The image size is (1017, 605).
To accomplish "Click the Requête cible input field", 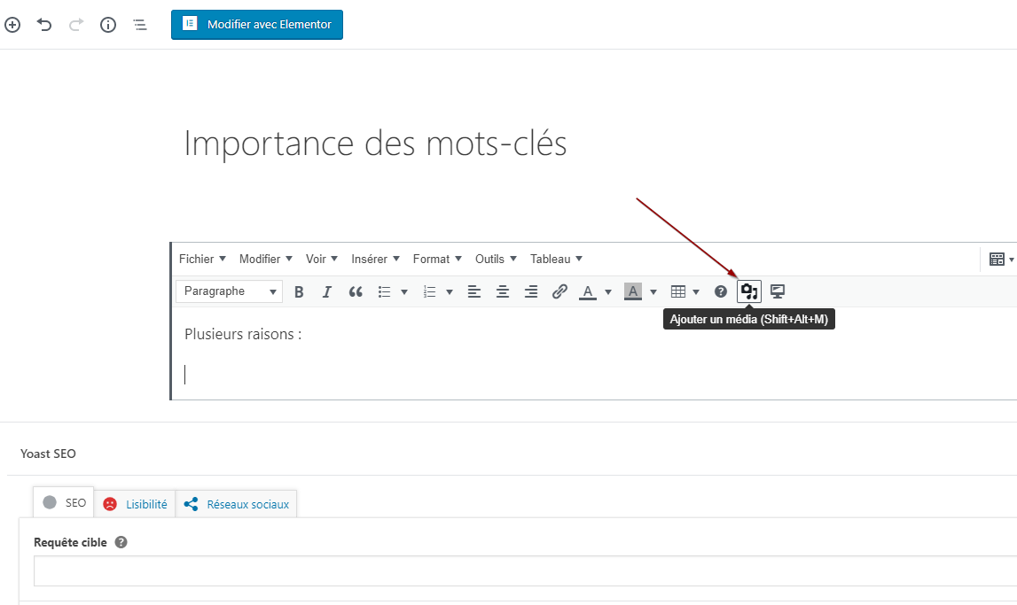I will [x=523, y=571].
